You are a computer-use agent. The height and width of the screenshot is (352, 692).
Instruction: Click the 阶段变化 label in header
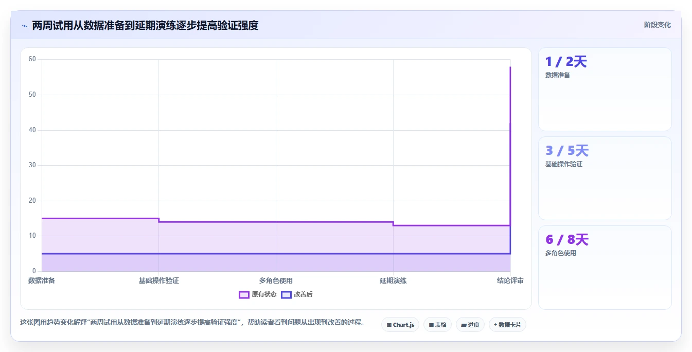[x=658, y=25]
